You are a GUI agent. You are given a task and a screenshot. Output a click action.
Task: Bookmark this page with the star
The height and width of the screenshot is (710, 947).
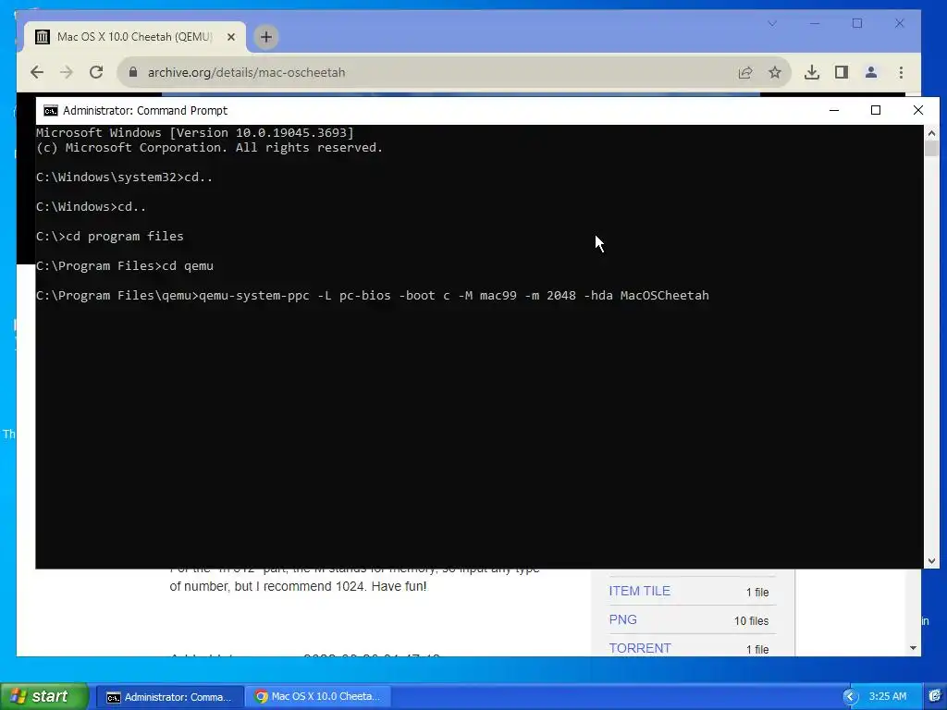point(775,72)
